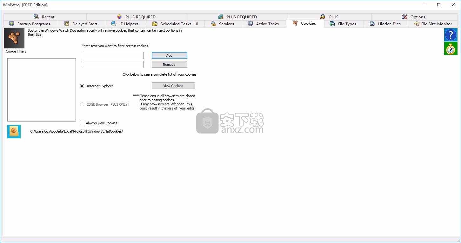The height and width of the screenshot is (243, 461).
Task: Click the green stopwatch timer icon
Action: coord(451,49)
